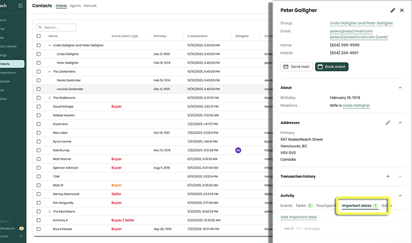412x243 pixels.
Task: Click the edit pencil icon in Addresses section
Action: pos(388,123)
